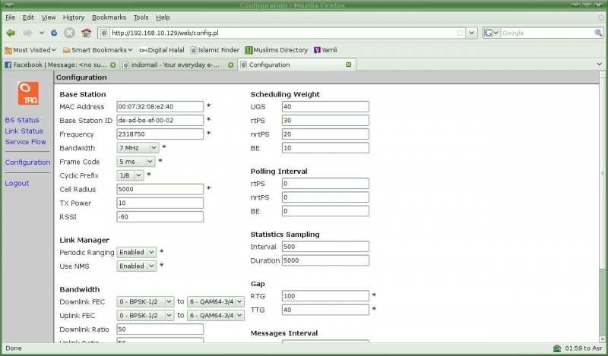This screenshot has height=356, width=608.
Task: Click the Stop loading icon
Action: pos(69,33)
